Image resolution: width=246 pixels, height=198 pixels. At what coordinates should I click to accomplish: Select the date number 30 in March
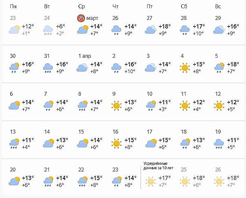(x=13, y=56)
